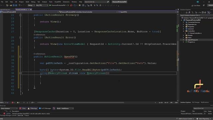Click Add to Source Control button

(x=185, y=119)
